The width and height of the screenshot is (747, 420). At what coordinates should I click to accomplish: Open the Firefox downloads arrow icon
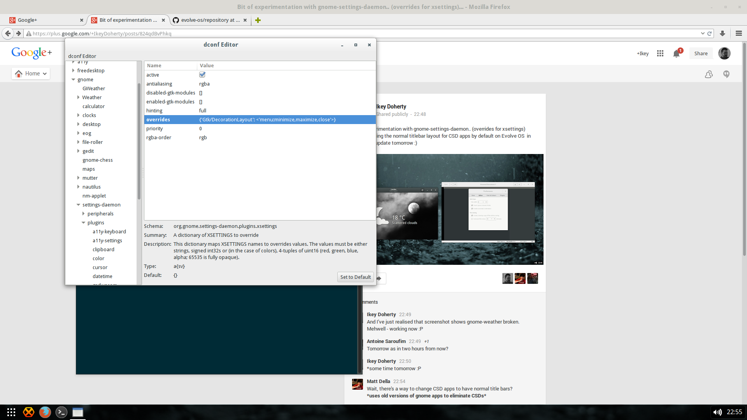click(722, 33)
